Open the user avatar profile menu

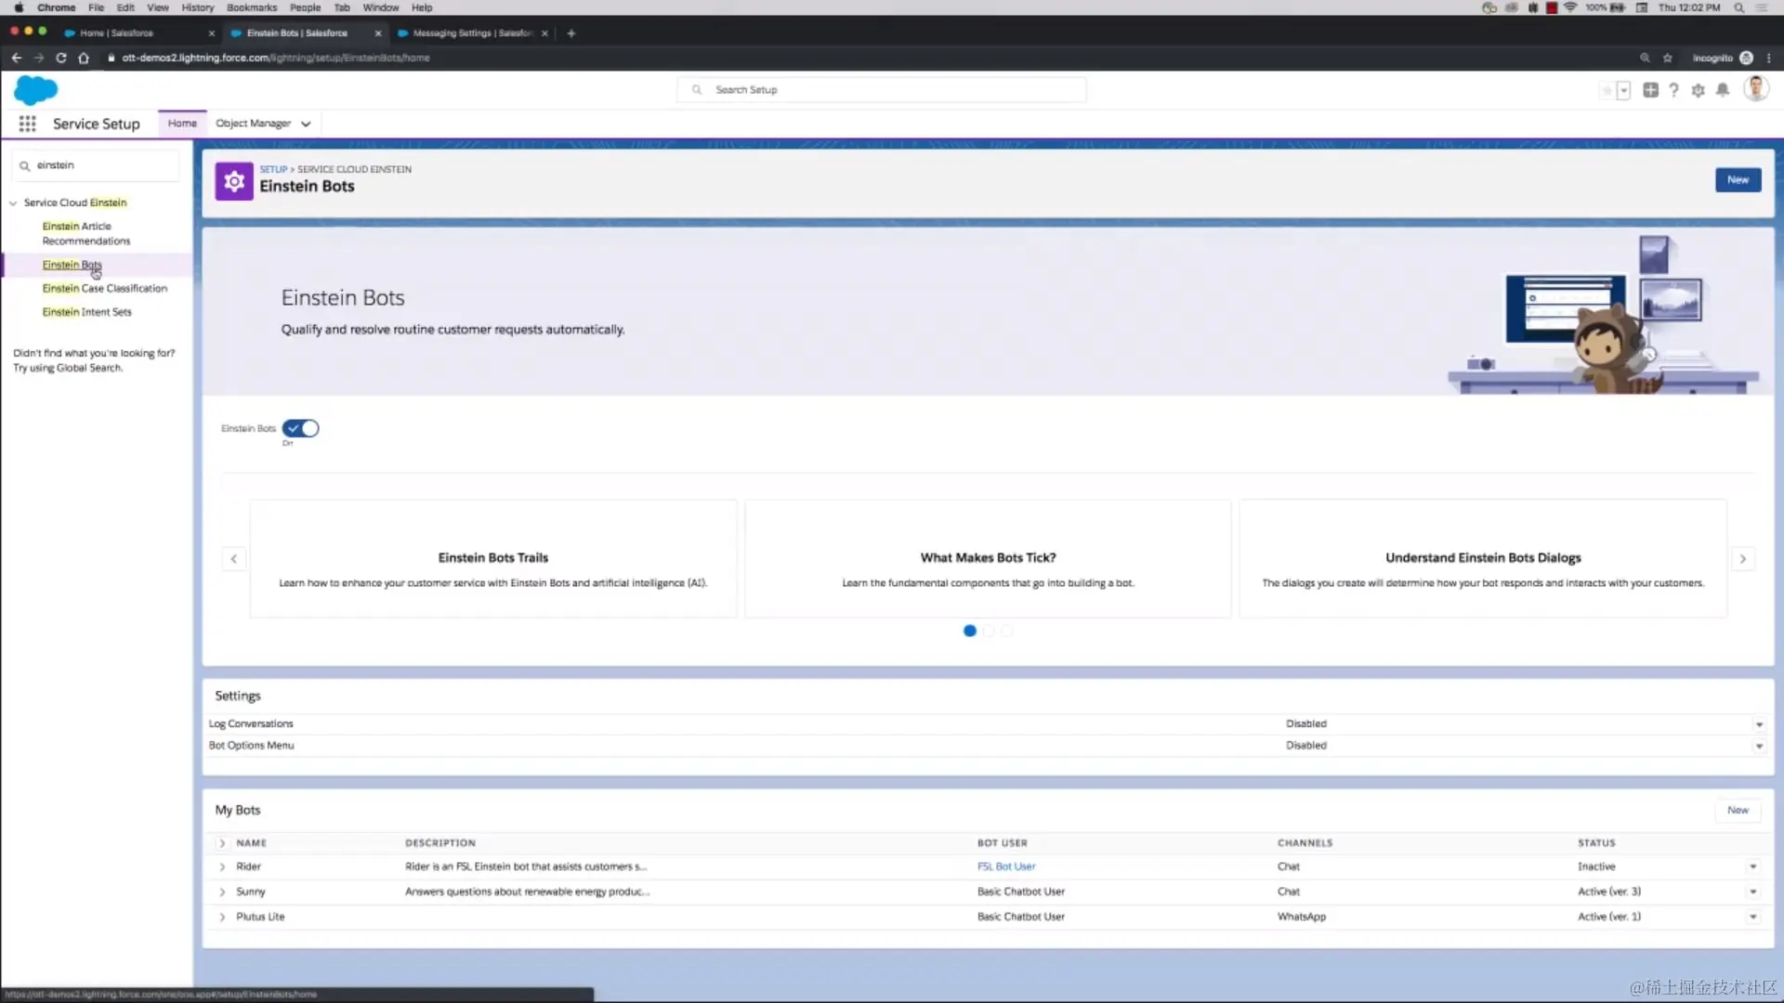(x=1757, y=89)
